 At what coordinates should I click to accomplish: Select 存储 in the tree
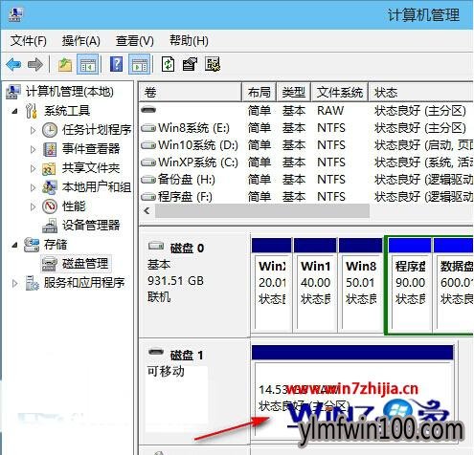tap(56, 245)
